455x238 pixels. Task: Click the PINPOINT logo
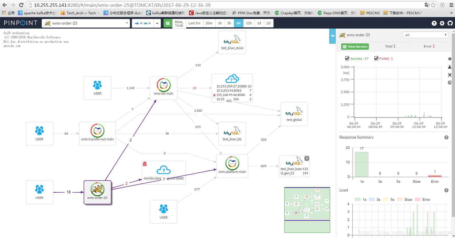click(21, 23)
